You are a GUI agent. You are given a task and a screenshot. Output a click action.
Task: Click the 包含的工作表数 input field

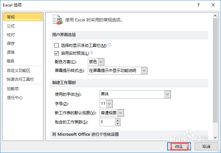point(107,122)
